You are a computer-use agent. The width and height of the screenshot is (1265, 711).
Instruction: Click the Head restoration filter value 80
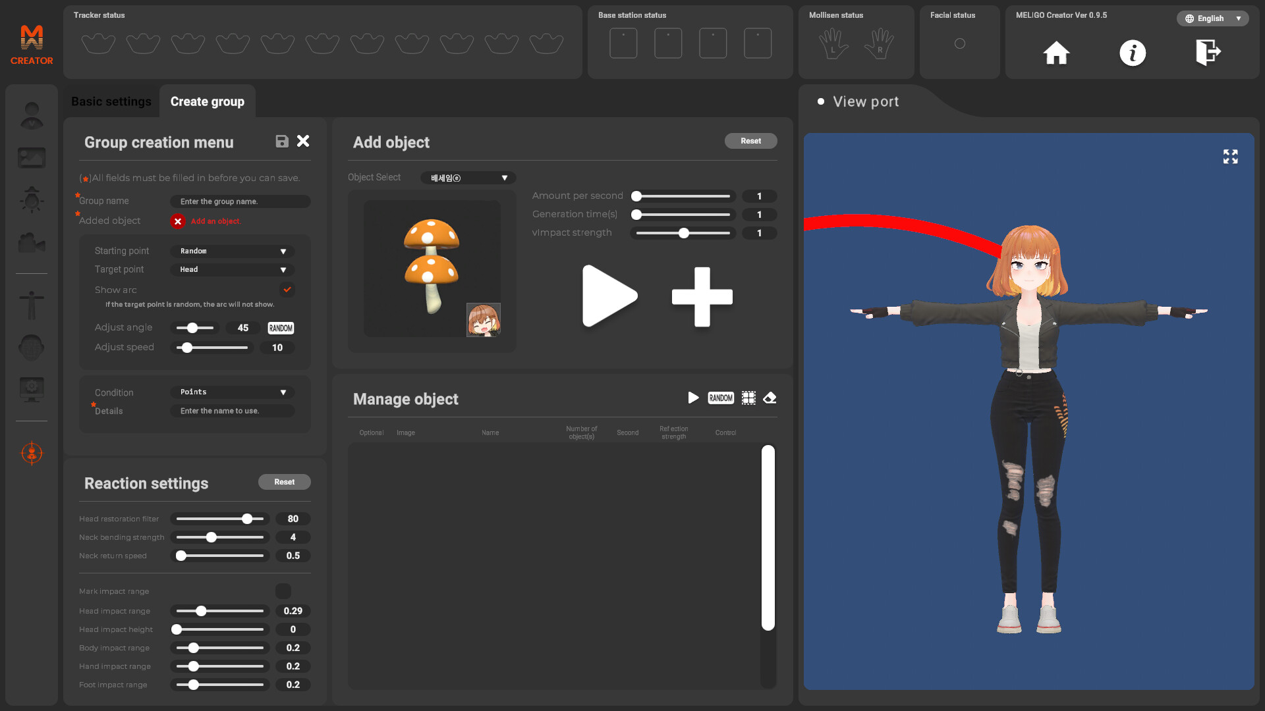pyautogui.click(x=293, y=519)
